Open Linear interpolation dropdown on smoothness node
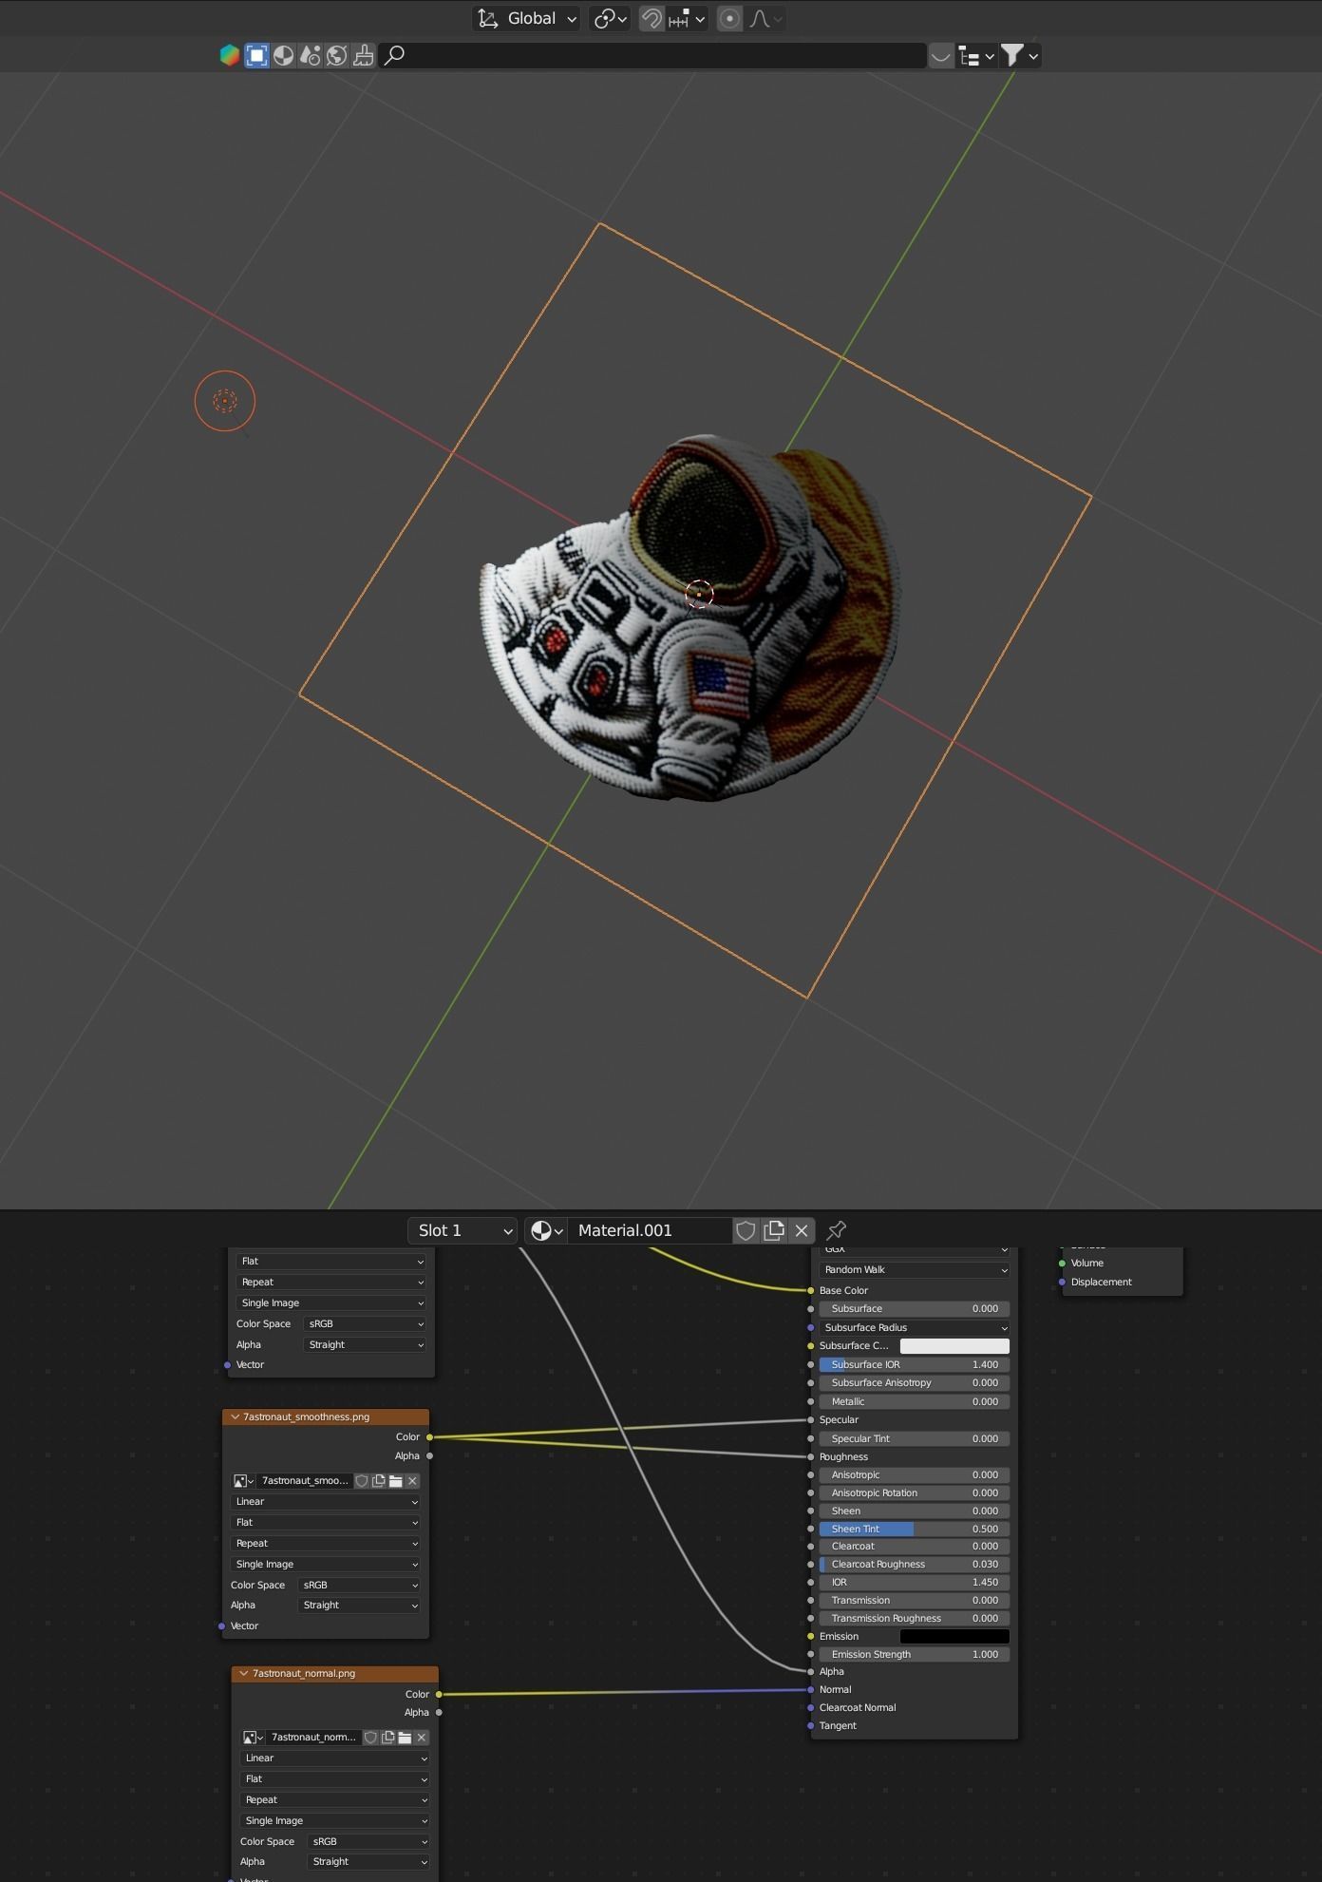This screenshot has height=1882, width=1322. 326,1501
